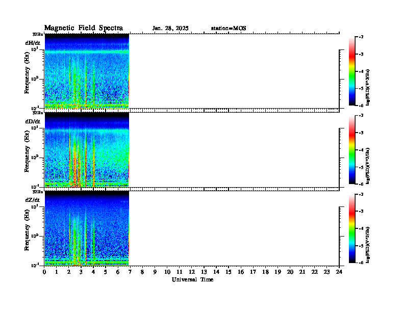Select the "dZ/dt" panel label
The image size is (404, 312).
tap(33, 200)
